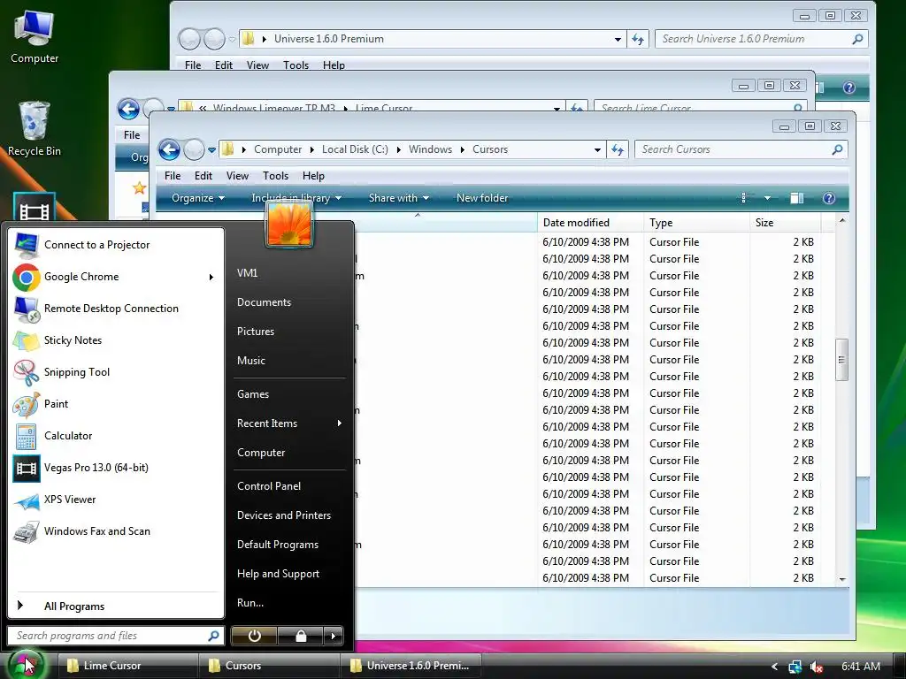Open Organize dropdown in Cursors window

tap(197, 198)
